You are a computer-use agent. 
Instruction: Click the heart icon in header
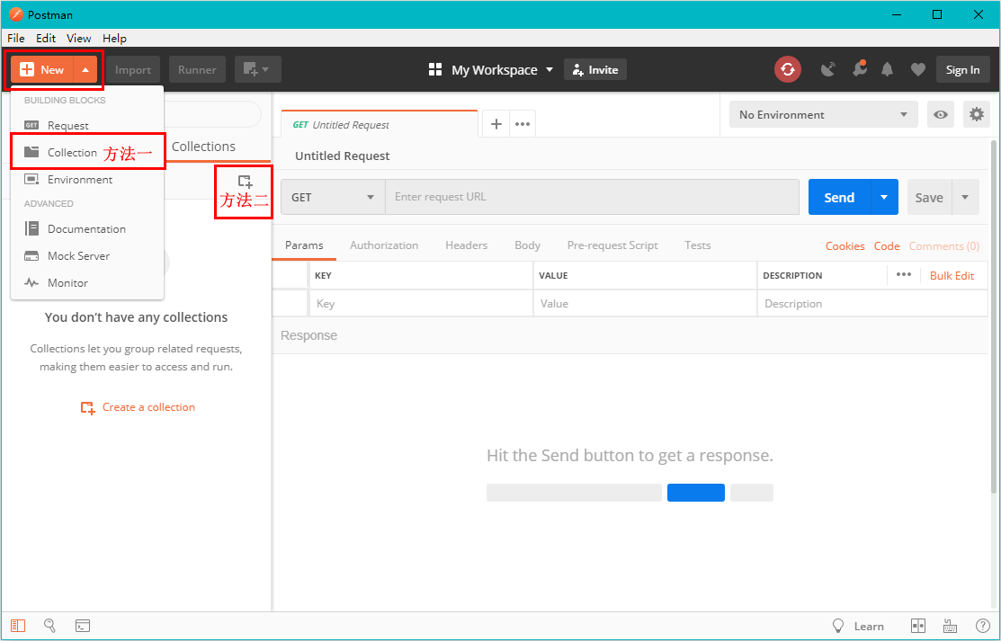point(918,69)
